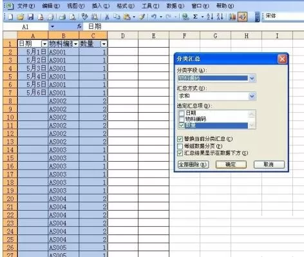This screenshot has height=257, width=304.
Task: Click the Name Box showing A1
Action: [x=25, y=26]
